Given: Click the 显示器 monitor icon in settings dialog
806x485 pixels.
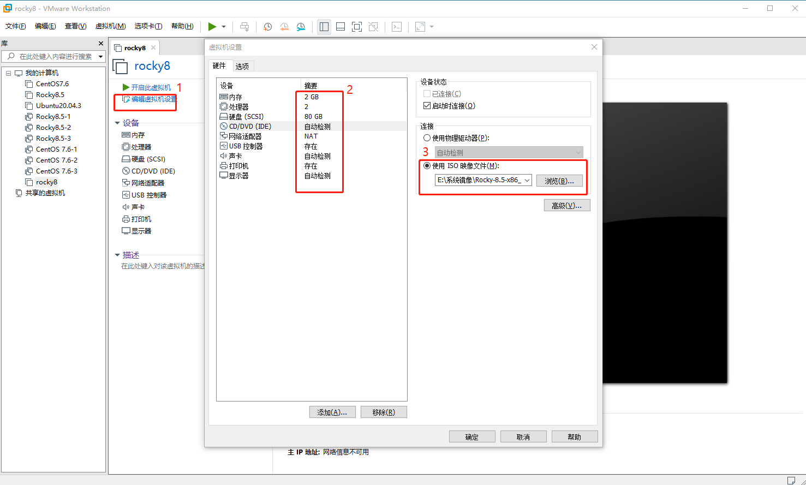Looking at the screenshot, I should (224, 176).
